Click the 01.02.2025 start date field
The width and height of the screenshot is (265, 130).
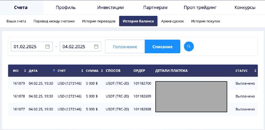(31, 47)
